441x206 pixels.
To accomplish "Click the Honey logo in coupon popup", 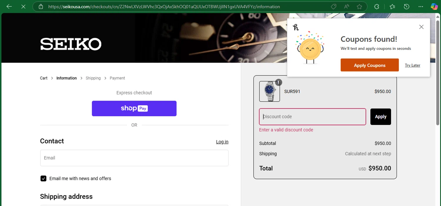I will point(296,27).
